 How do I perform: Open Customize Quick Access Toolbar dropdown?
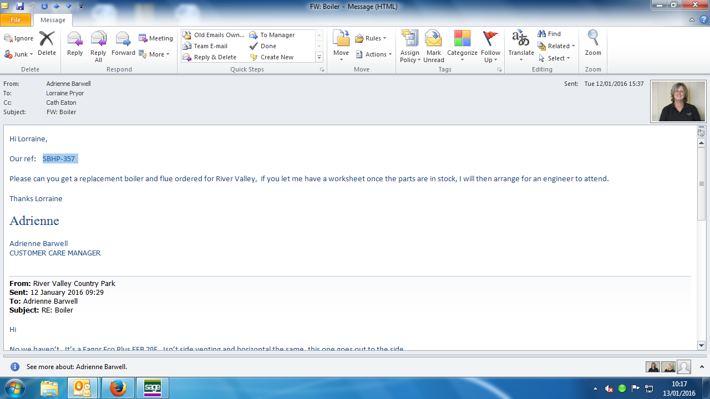coord(81,7)
